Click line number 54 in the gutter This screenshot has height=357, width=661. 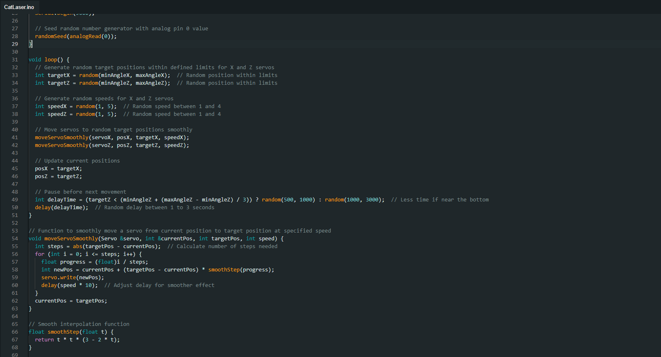[x=15, y=239]
